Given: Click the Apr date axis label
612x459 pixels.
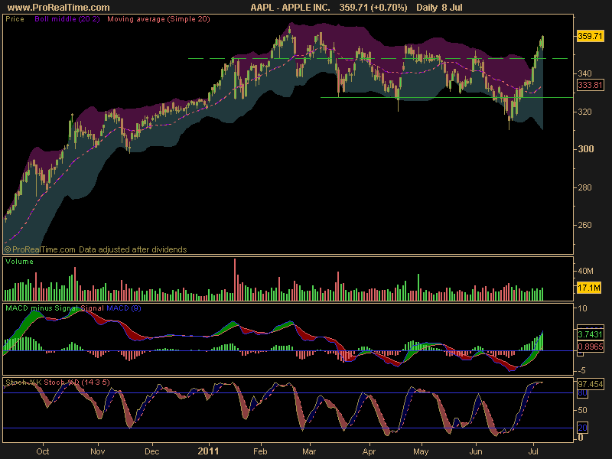Looking at the screenshot, I should point(369,451).
